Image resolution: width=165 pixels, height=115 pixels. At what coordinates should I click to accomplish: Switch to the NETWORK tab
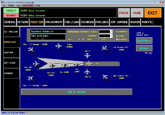[23, 22]
